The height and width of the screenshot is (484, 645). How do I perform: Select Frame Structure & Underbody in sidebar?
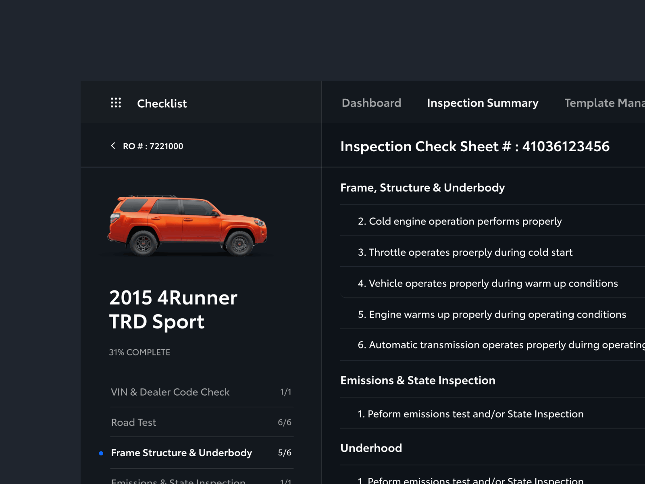(181, 453)
